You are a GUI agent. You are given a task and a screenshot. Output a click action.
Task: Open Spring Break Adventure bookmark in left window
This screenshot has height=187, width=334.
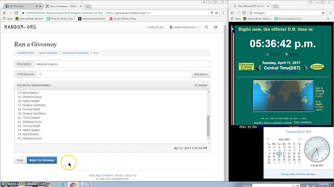(29, 19)
